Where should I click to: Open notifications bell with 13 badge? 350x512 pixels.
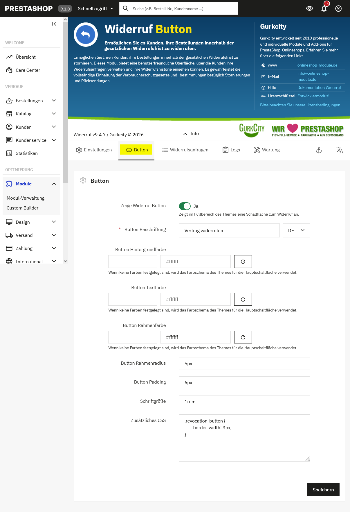point(324,8)
